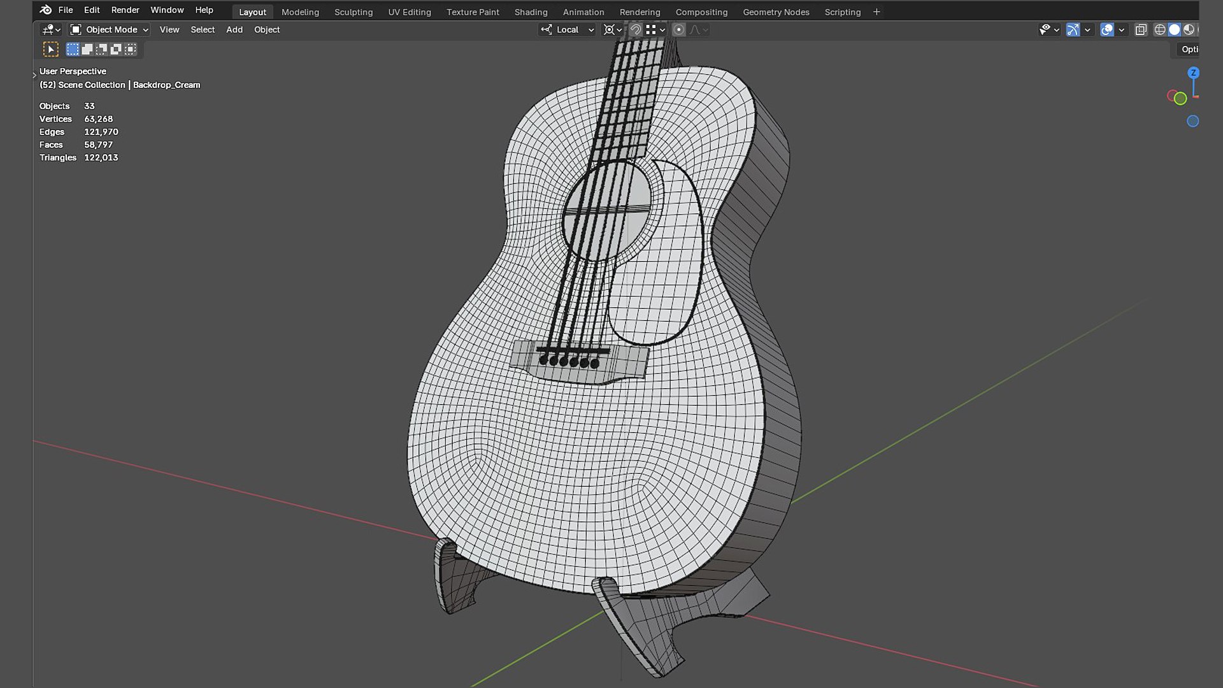Click the Triangles value 122,013
Viewport: 1223px width, 688px height.
tap(101, 157)
